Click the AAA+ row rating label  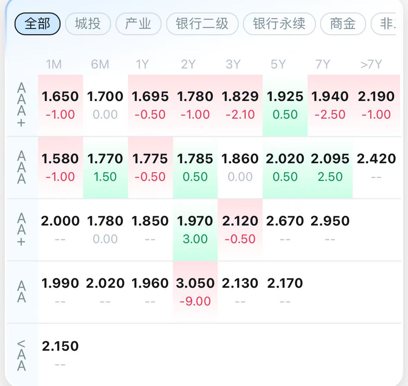[21, 105]
